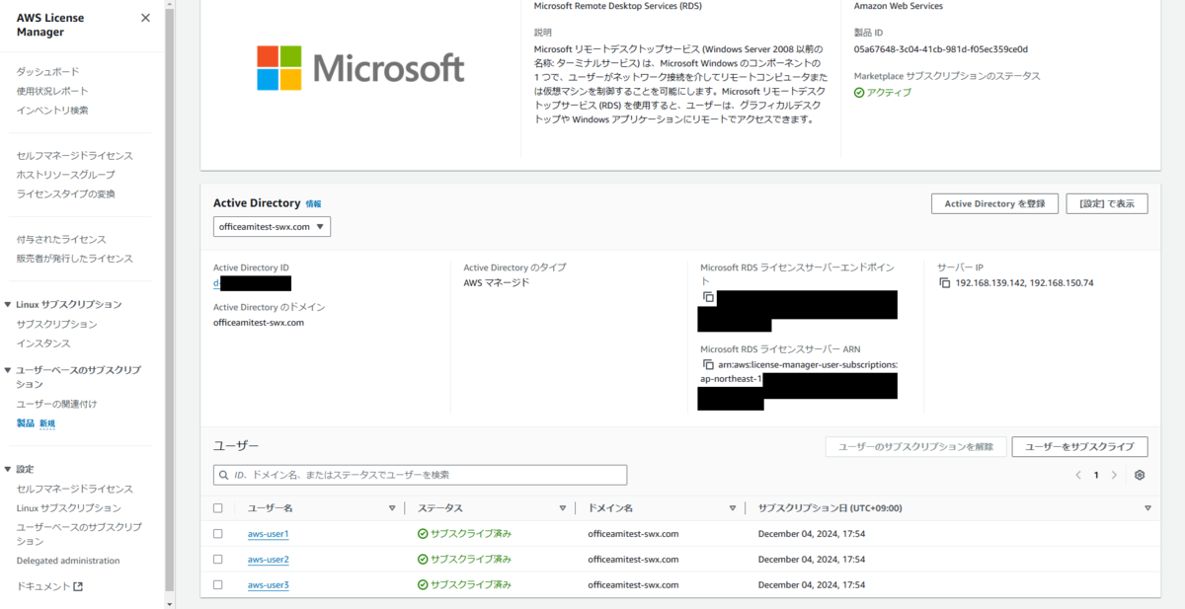Open Linux サブスクリプション settings entry
Image resolution: width=1185 pixels, height=609 pixels.
(68, 507)
